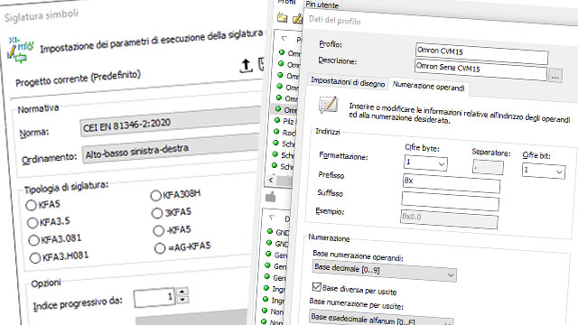Open the Ordinamento dropdown
This screenshot has height=325, width=578.
coord(171,149)
